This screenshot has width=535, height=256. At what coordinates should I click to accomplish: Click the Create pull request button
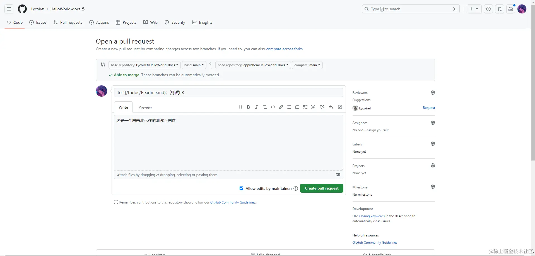(322, 188)
